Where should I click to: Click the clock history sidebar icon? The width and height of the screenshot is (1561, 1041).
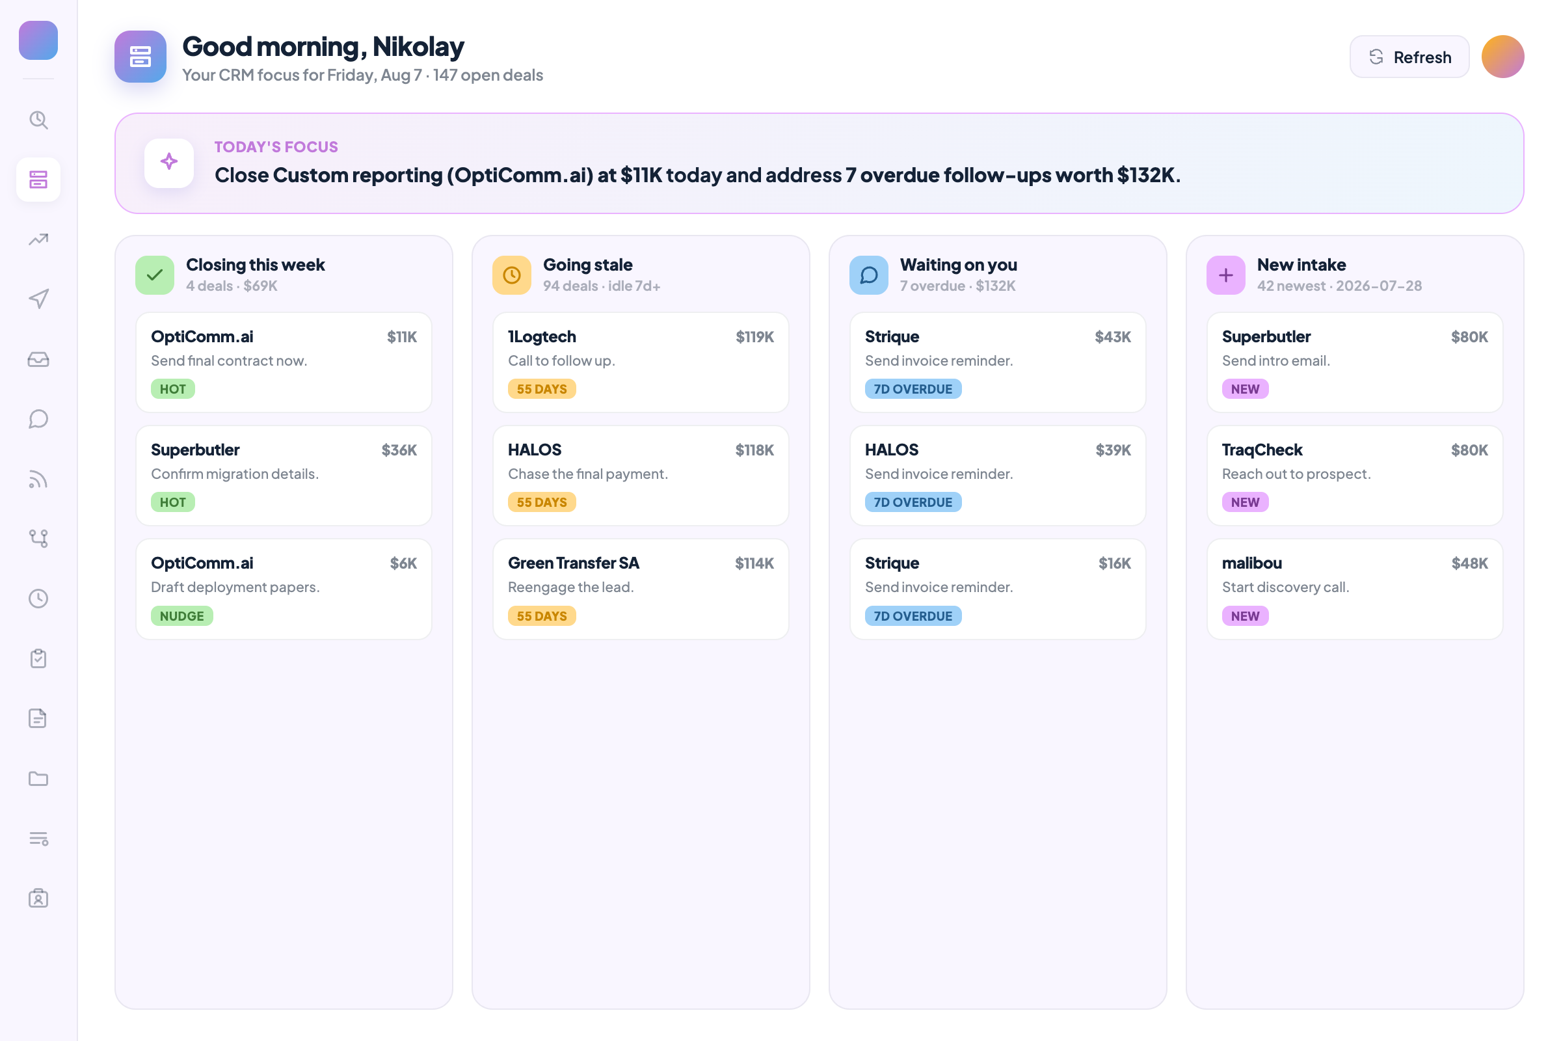click(38, 599)
